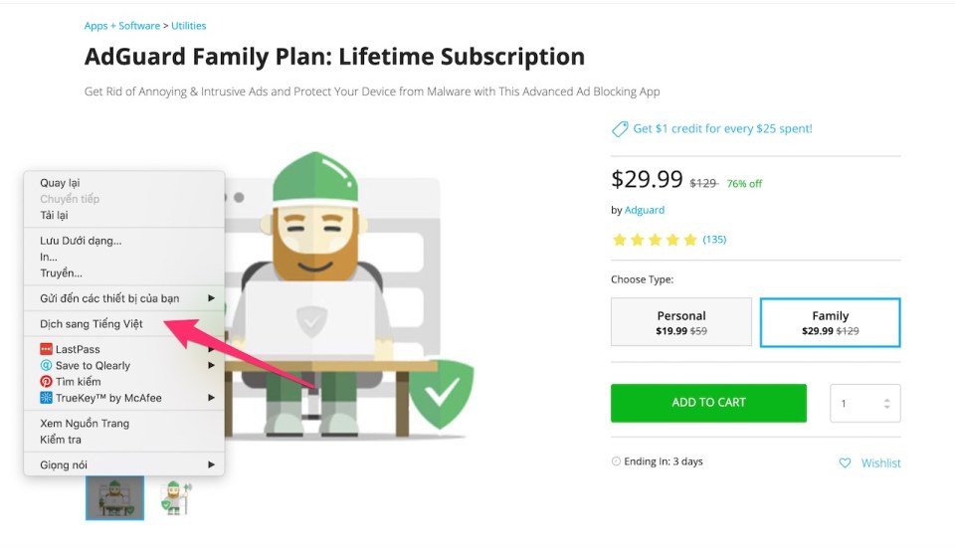Image resolution: width=955 pixels, height=549 pixels.
Task: Expand the Giọng nói submenu arrow
Action: pos(211,464)
